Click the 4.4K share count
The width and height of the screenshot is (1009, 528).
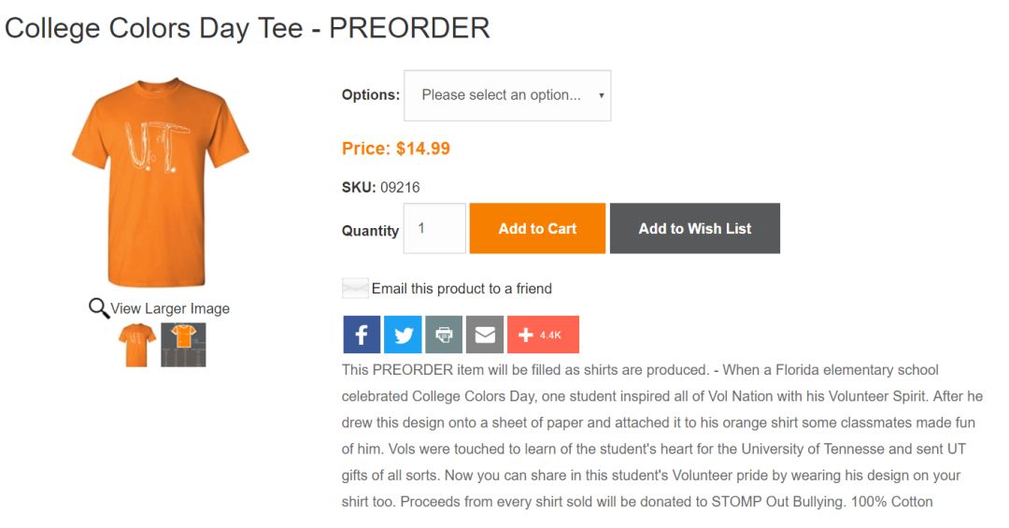coord(550,335)
